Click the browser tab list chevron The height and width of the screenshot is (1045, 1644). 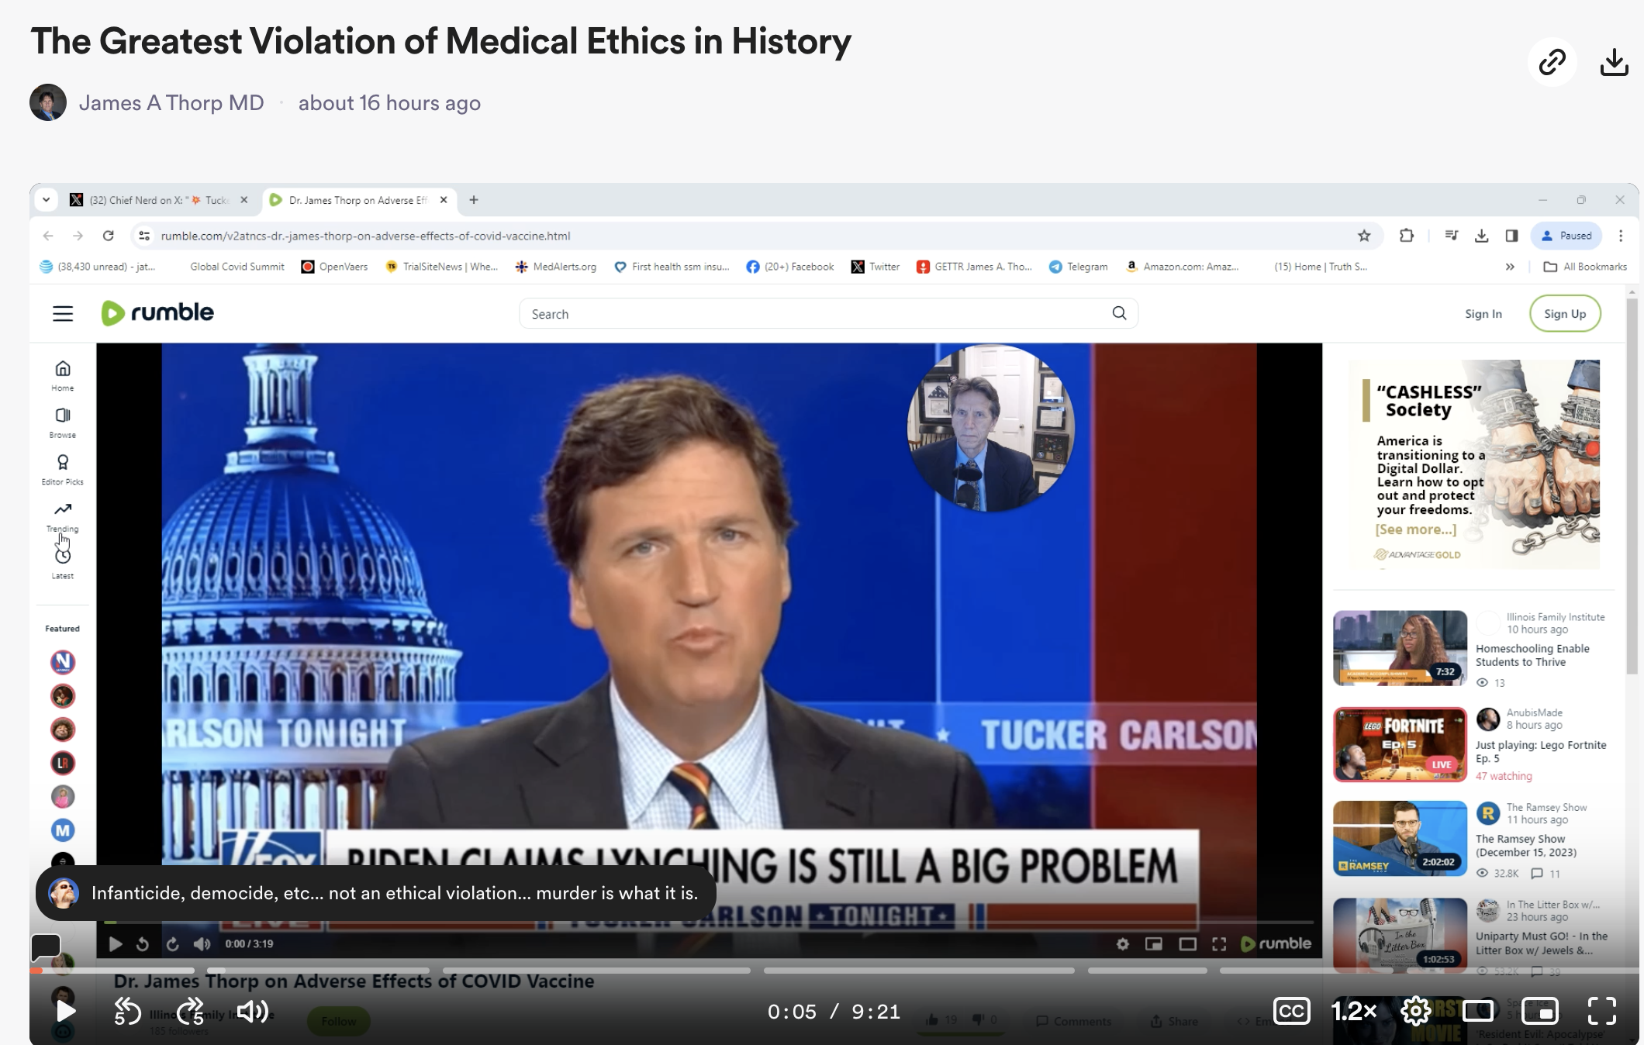click(x=47, y=200)
